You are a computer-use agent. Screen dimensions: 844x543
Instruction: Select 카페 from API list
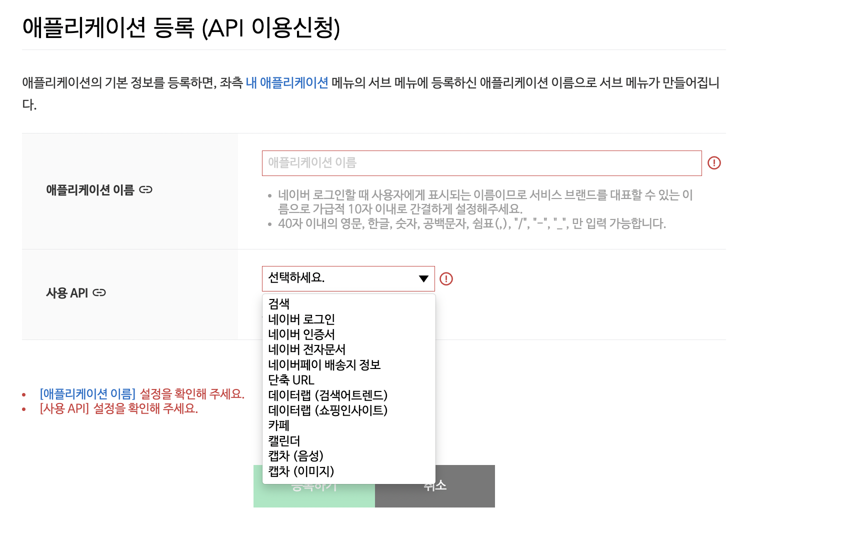(x=349, y=425)
